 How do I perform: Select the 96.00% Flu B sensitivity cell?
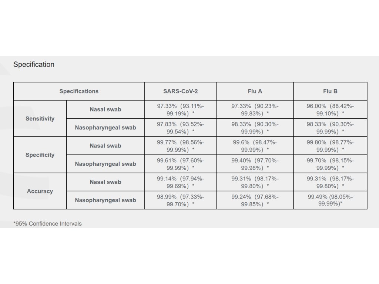pyautogui.click(x=330, y=109)
